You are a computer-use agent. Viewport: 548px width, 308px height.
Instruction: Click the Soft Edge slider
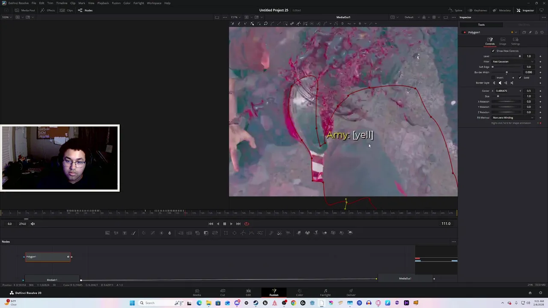(506, 67)
